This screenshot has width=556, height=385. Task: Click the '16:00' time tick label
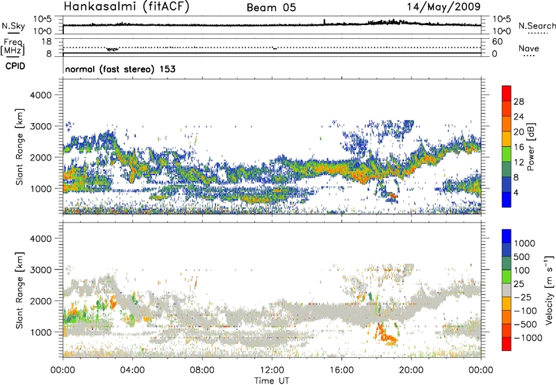click(341, 370)
